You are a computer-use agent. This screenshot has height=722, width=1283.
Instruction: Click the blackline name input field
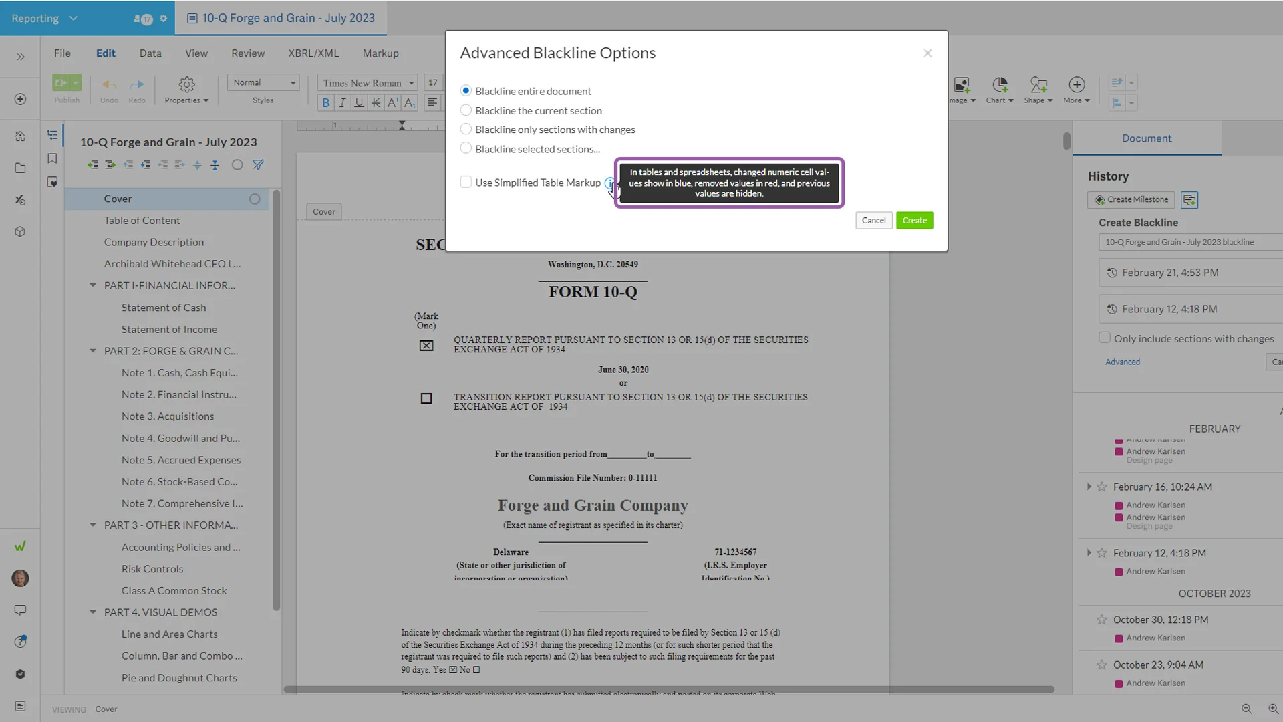tap(1189, 242)
